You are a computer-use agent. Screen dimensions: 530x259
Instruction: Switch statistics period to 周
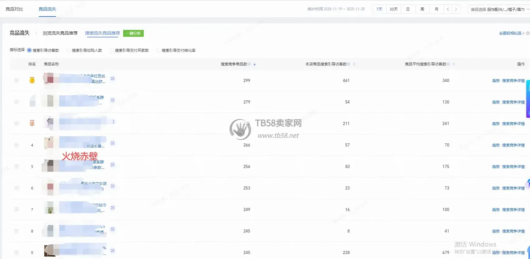[422, 9]
